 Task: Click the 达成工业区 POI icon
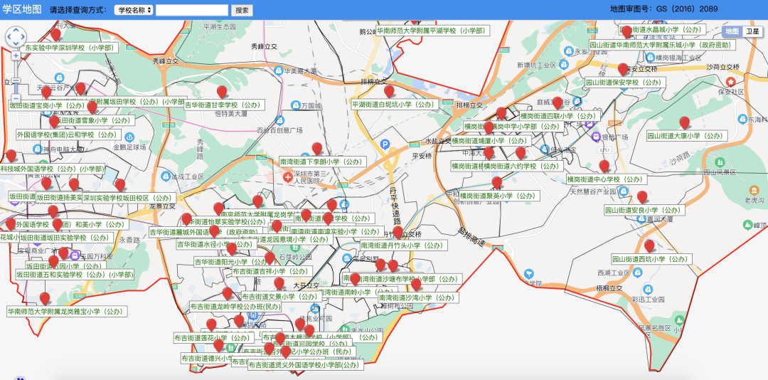pyautogui.click(x=166, y=176)
